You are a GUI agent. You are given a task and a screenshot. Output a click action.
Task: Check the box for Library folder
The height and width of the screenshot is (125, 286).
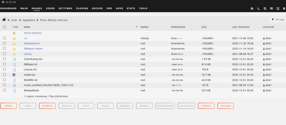tap(5, 54)
